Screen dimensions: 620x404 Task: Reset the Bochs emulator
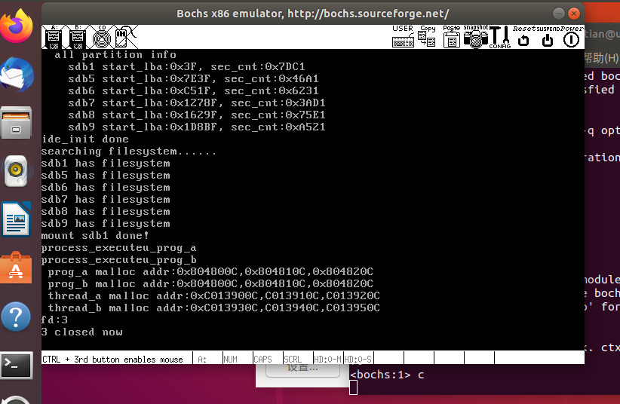(523, 38)
